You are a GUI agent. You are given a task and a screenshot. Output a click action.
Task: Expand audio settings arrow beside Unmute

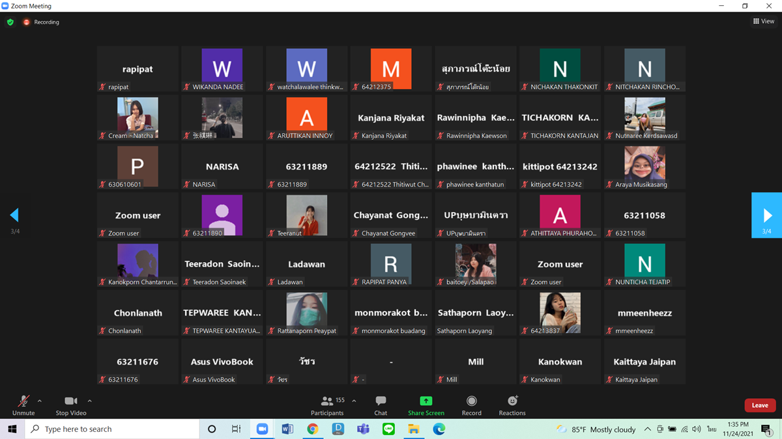[40, 401]
